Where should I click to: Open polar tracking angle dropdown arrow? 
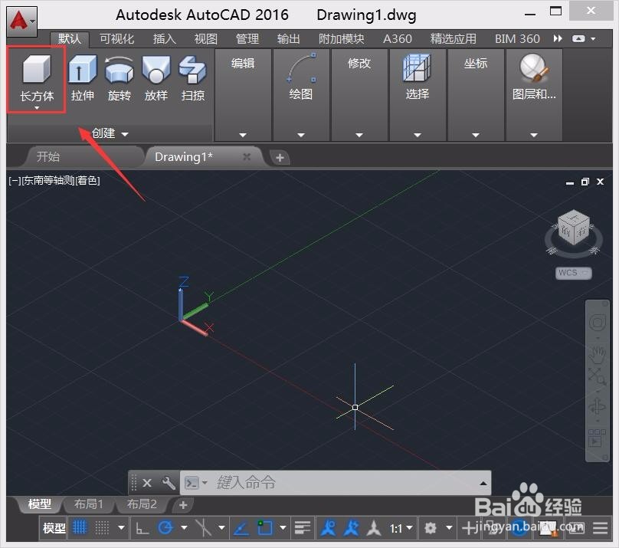click(184, 528)
